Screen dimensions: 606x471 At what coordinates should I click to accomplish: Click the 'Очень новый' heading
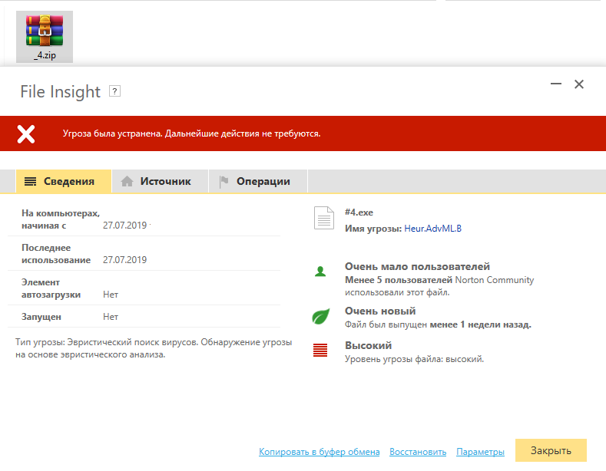[380, 311]
